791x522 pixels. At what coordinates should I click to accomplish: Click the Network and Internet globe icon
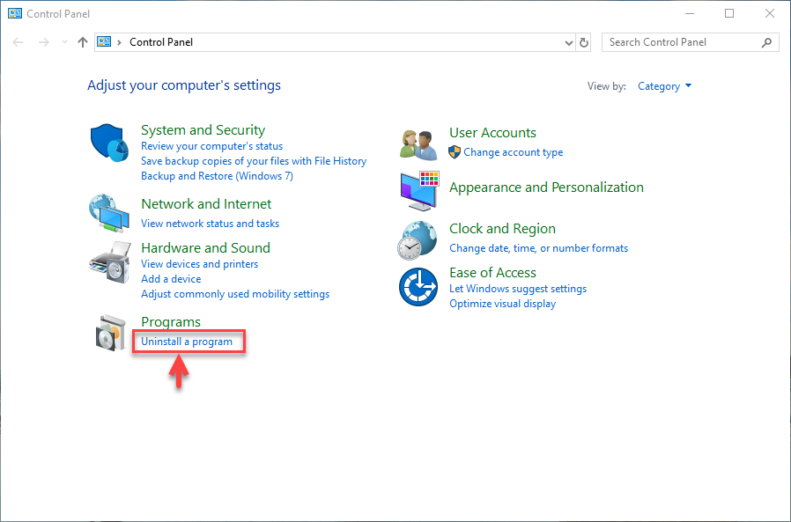[109, 213]
